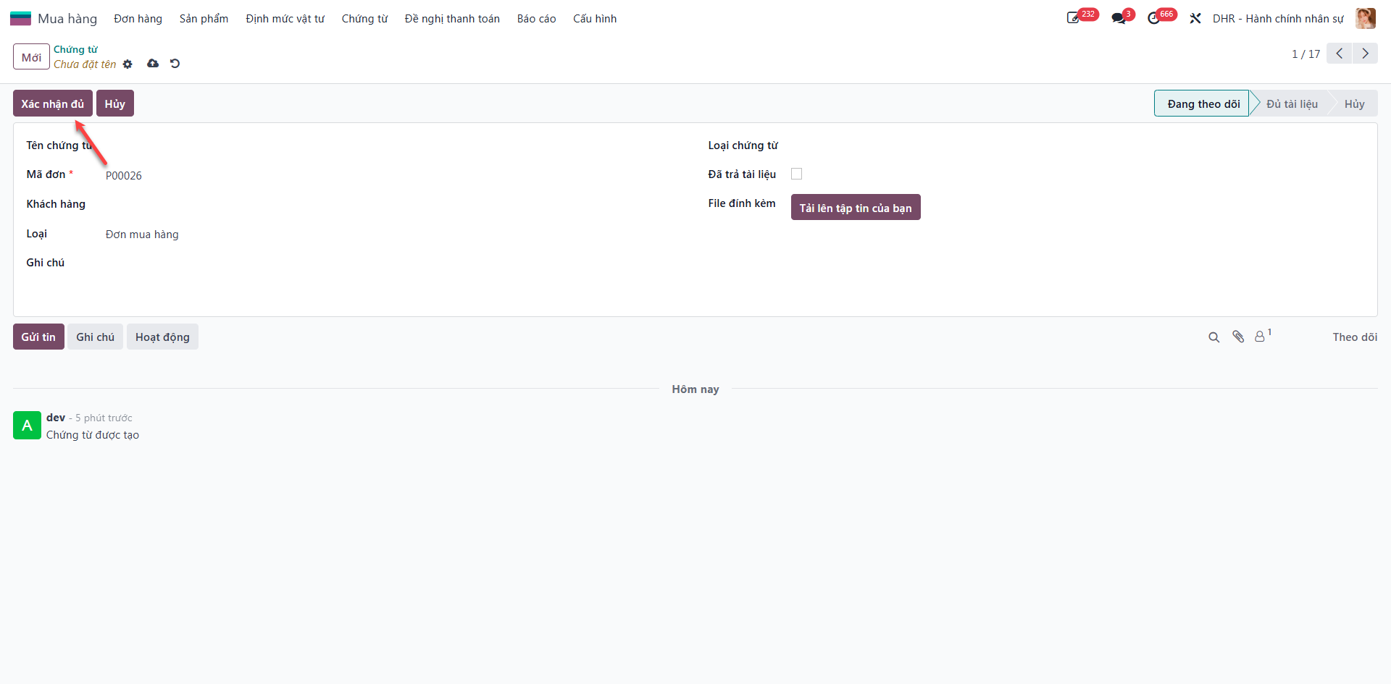Image resolution: width=1391 pixels, height=684 pixels.
Task: Switch company via DHR - Hành chính nhân sự
Action: click(1278, 19)
